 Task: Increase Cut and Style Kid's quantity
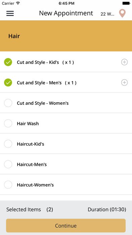pyautogui.click(x=124, y=62)
